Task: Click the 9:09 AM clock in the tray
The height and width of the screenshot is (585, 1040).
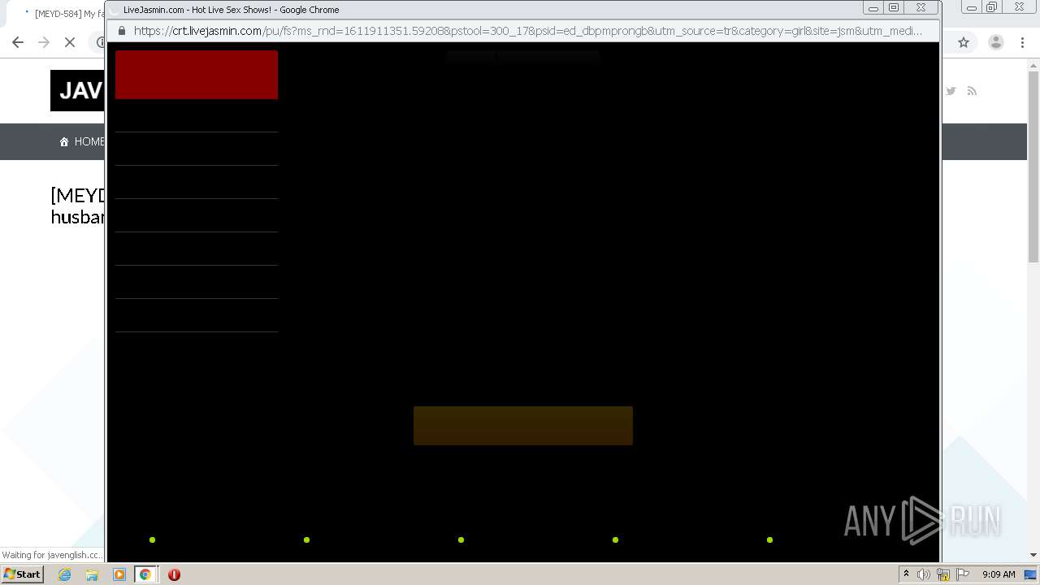Action: click(x=999, y=574)
